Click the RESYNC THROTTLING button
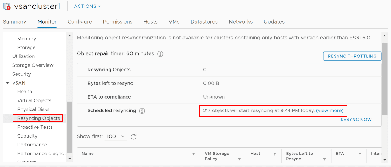Screen dimensions: 391x167 click(352, 56)
